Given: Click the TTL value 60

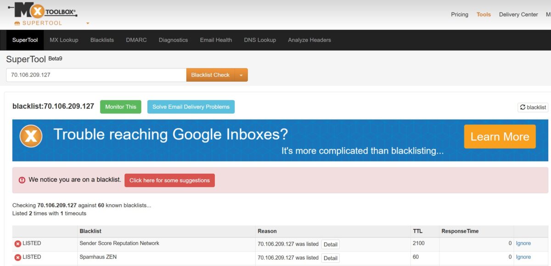Looking at the screenshot, I should tap(416, 257).
